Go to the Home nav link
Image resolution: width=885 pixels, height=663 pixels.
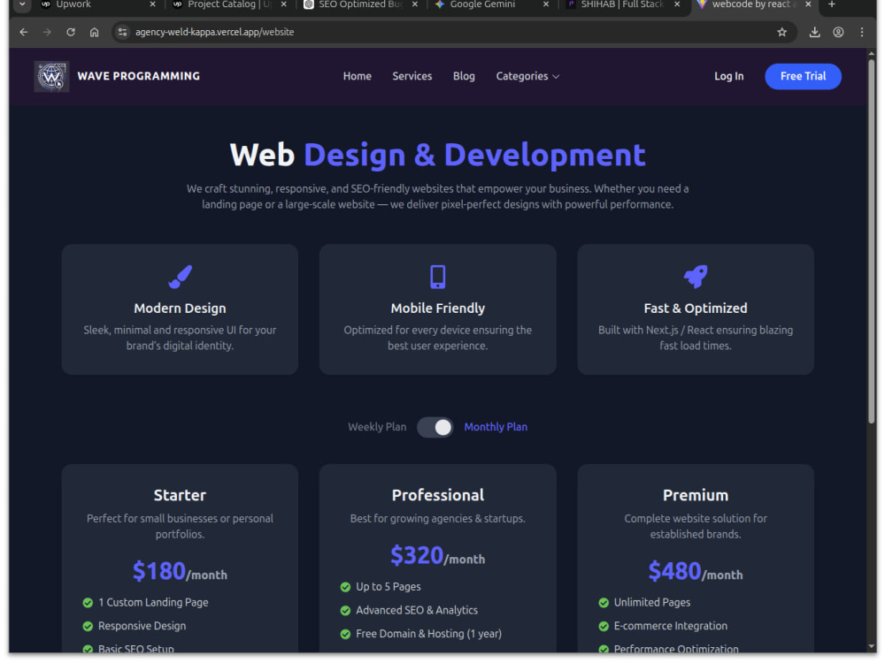(358, 77)
